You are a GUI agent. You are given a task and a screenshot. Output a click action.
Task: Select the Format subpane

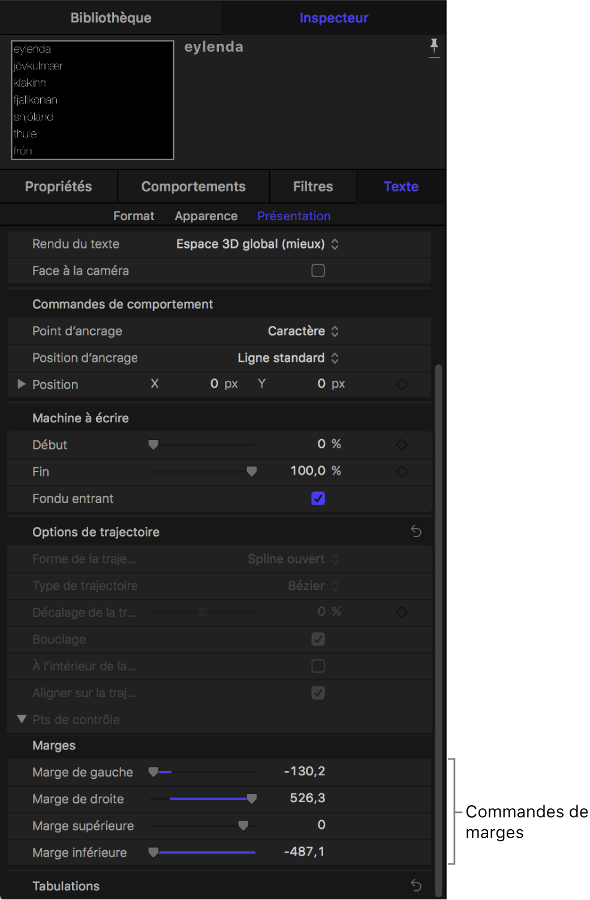[x=134, y=216]
